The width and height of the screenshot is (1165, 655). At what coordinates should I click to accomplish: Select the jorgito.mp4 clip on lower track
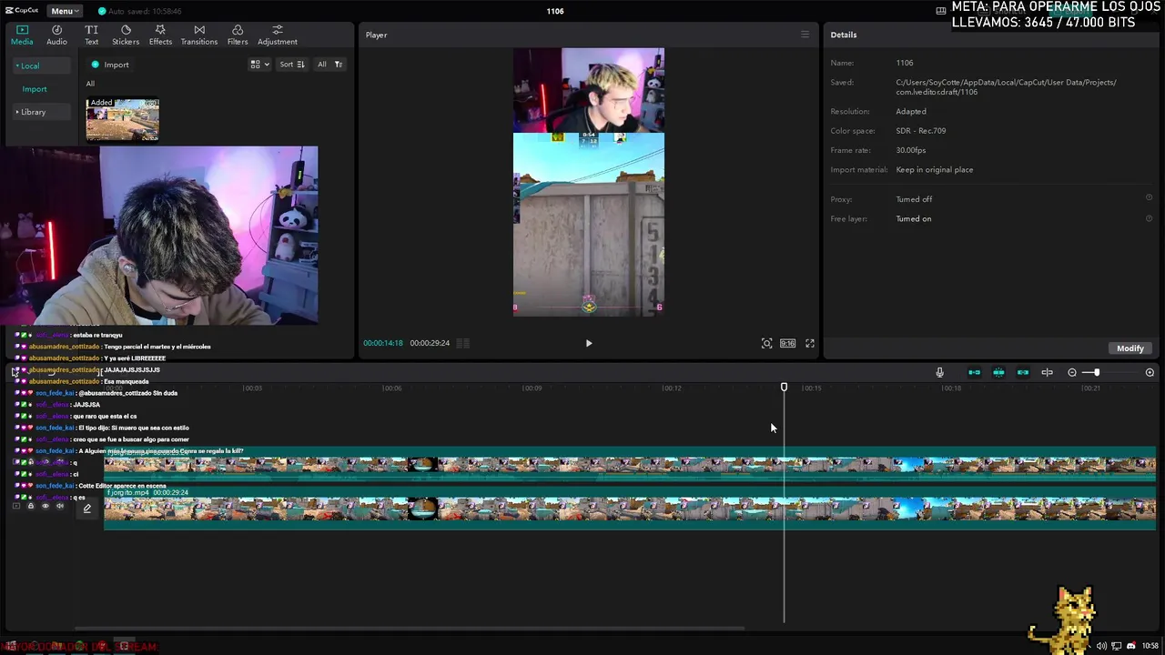(630, 508)
